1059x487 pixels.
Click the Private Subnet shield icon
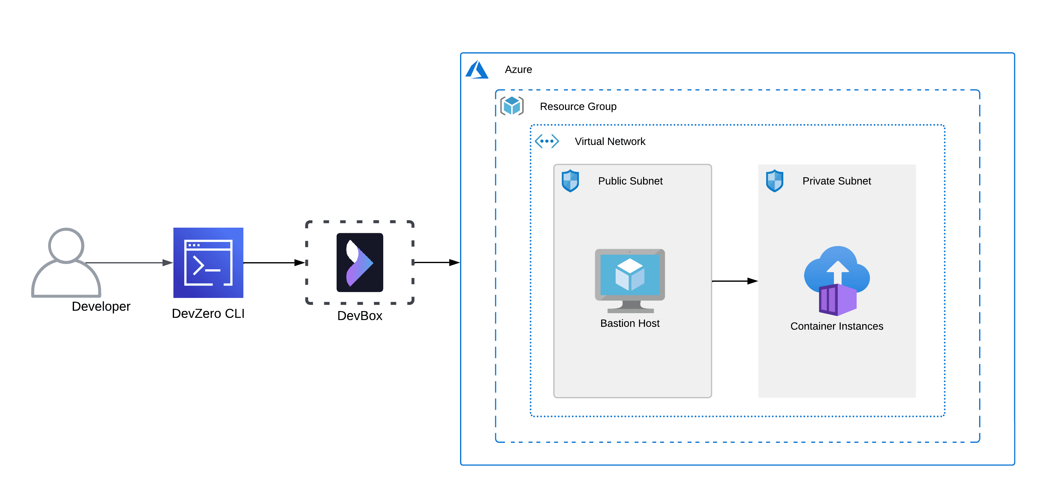click(x=775, y=181)
